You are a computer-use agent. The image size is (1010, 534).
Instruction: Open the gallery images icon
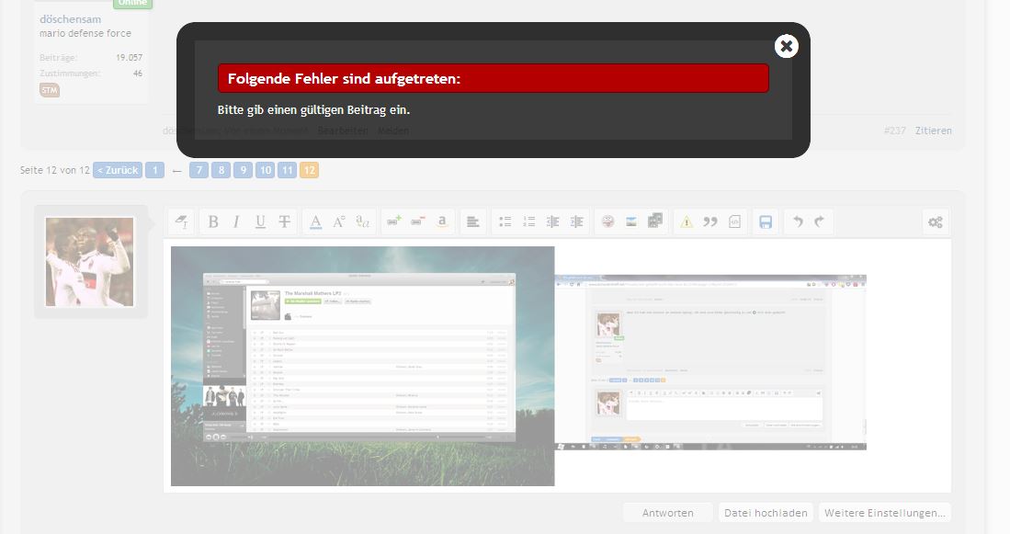[x=655, y=222]
